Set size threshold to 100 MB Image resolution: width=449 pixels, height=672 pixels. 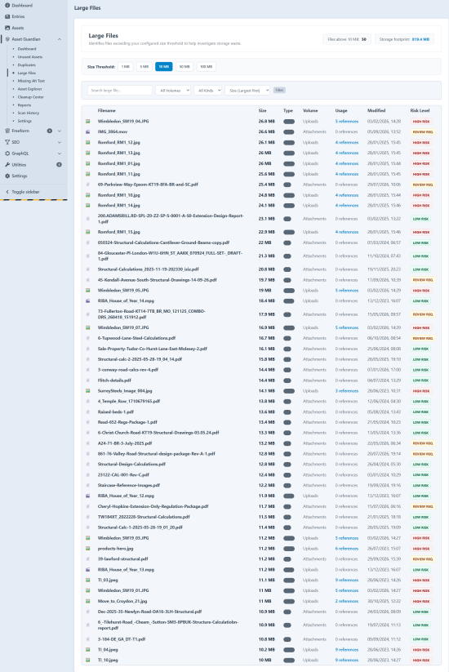tap(206, 66)
